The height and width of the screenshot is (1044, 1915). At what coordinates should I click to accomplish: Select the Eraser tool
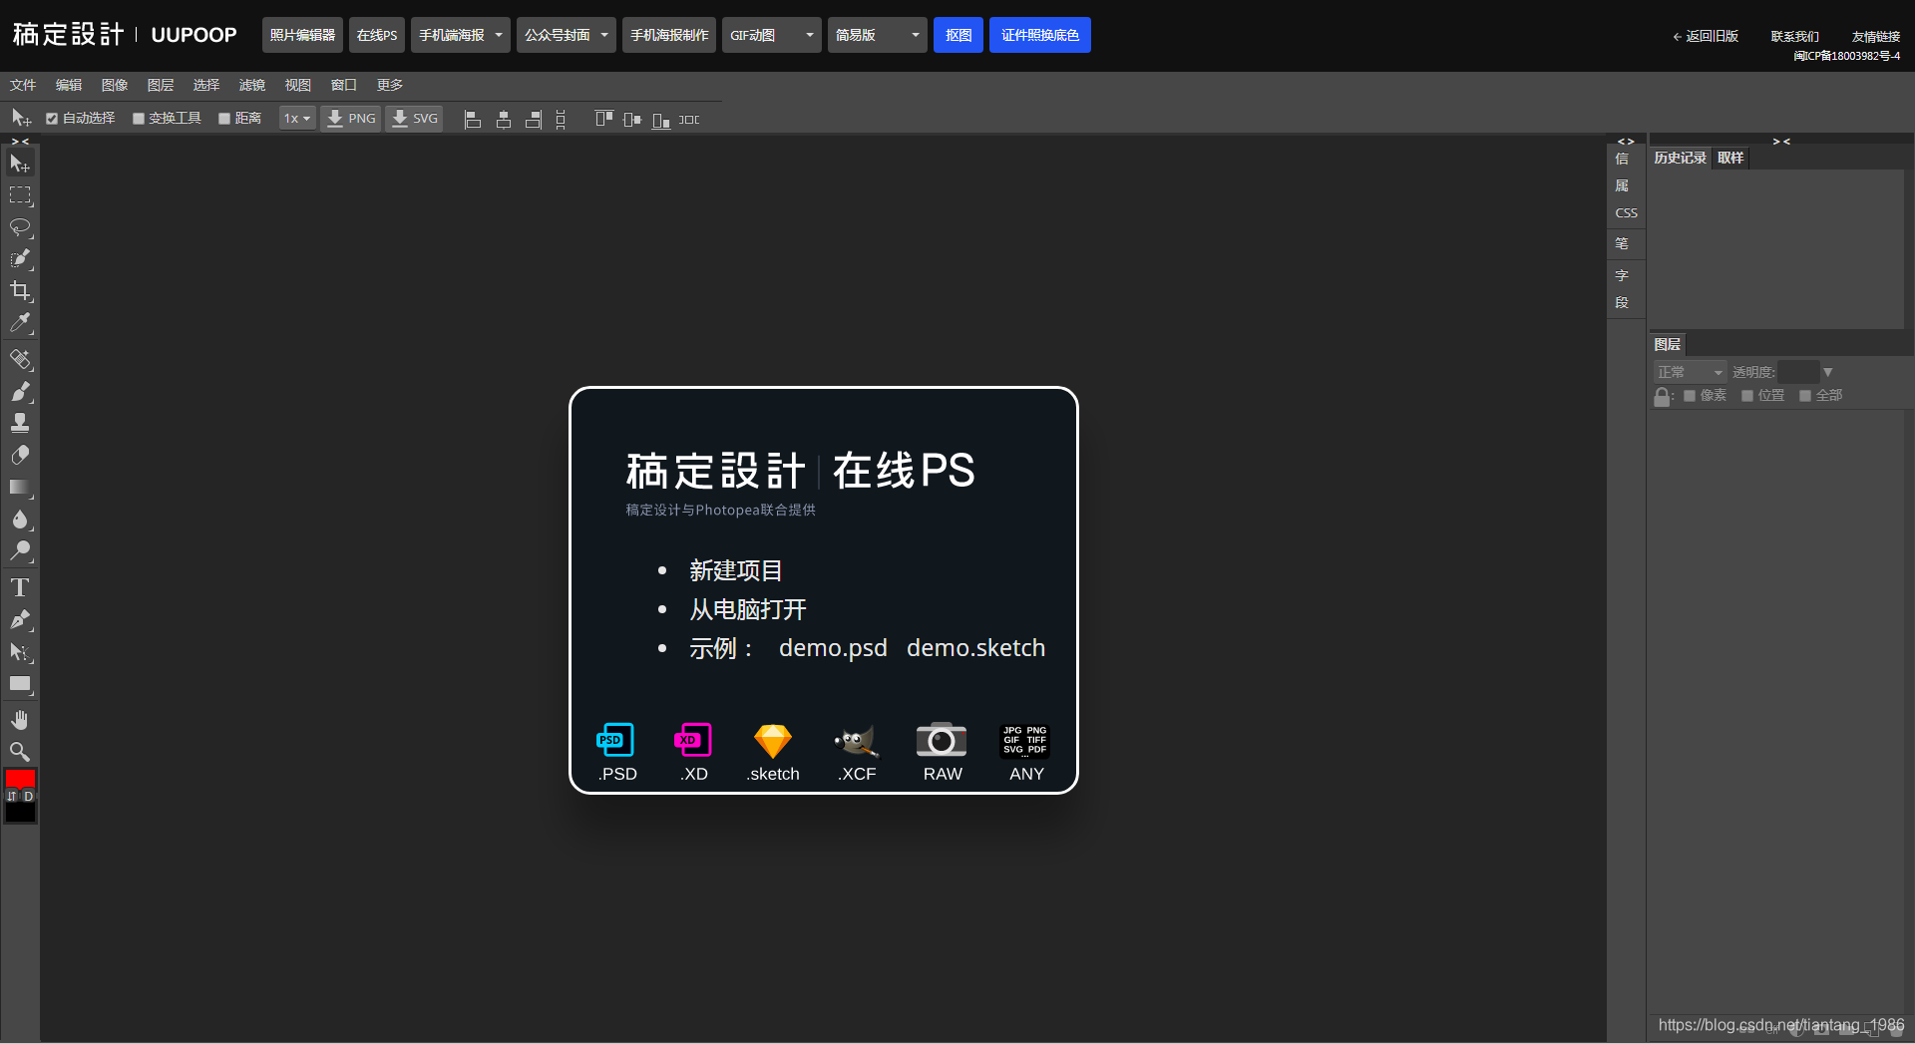coord(20,456)
